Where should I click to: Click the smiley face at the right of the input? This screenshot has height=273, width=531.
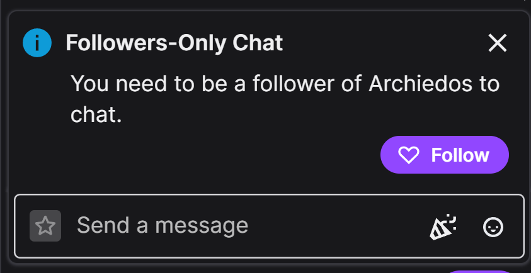493,226
